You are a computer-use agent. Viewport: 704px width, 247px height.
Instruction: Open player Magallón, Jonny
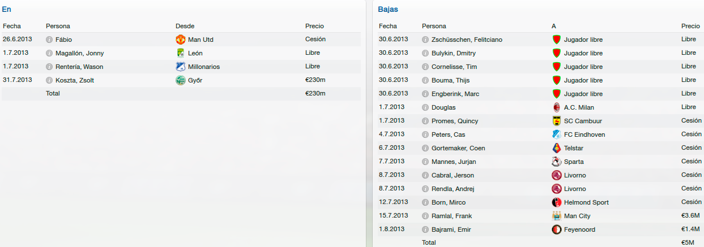tap(79, 53)
